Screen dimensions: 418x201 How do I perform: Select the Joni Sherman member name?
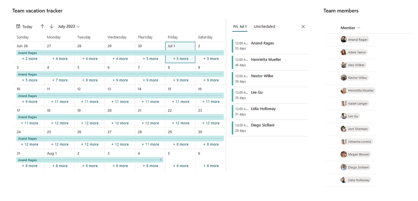tap(358, 129)
